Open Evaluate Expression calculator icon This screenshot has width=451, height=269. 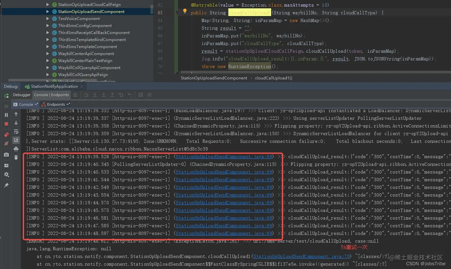[x=141, y=95]
